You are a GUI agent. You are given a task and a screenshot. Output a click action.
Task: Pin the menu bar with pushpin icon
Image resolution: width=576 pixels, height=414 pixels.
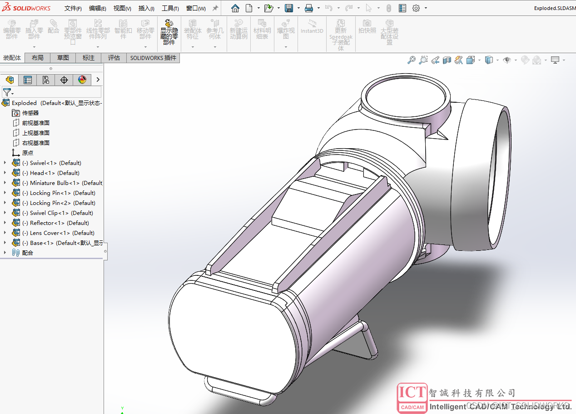(215, 8)
